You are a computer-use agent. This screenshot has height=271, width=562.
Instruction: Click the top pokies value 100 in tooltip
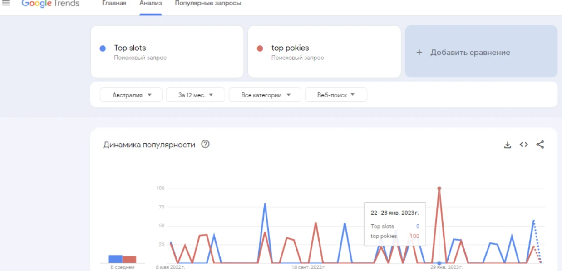point(414,236)
